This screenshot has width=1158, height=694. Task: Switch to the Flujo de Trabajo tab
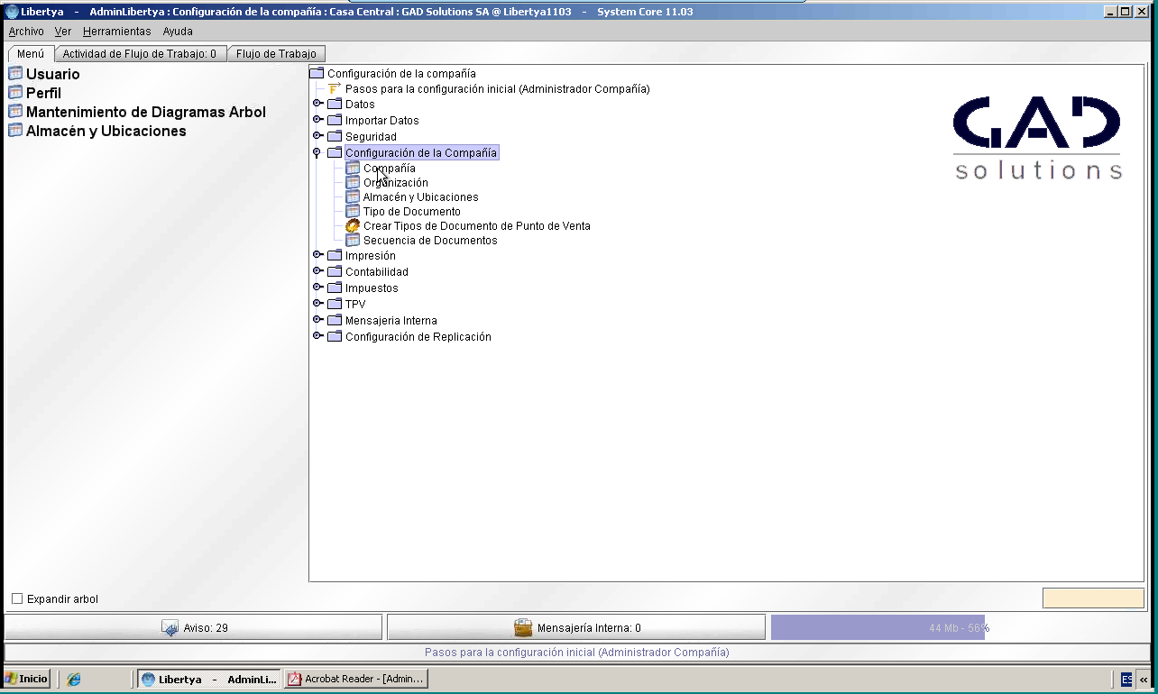point(276,54)
